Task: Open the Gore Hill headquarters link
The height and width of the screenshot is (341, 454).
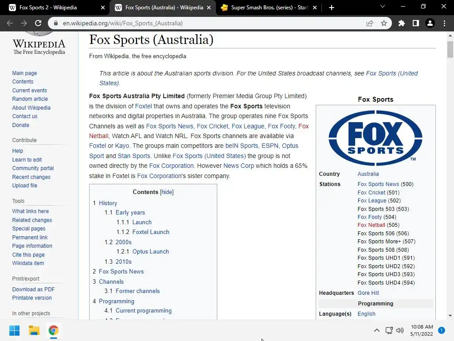Action: click(x=368, y=293)
